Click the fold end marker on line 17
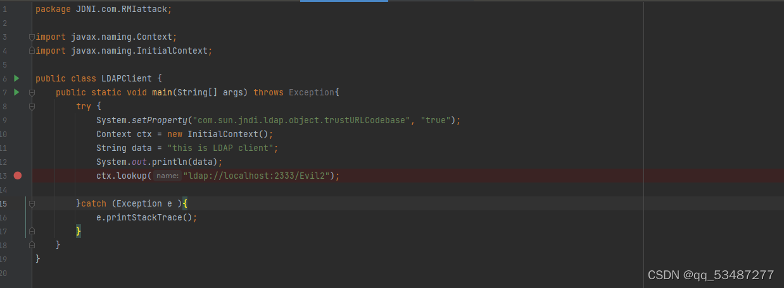 click(x=32, y=231)
